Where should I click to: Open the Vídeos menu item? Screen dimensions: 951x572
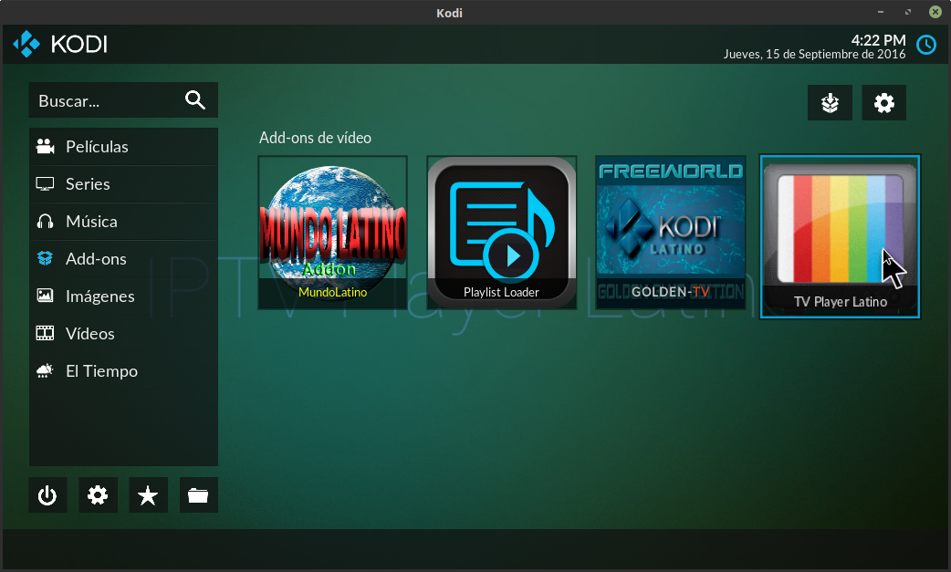tap(123, 334)
